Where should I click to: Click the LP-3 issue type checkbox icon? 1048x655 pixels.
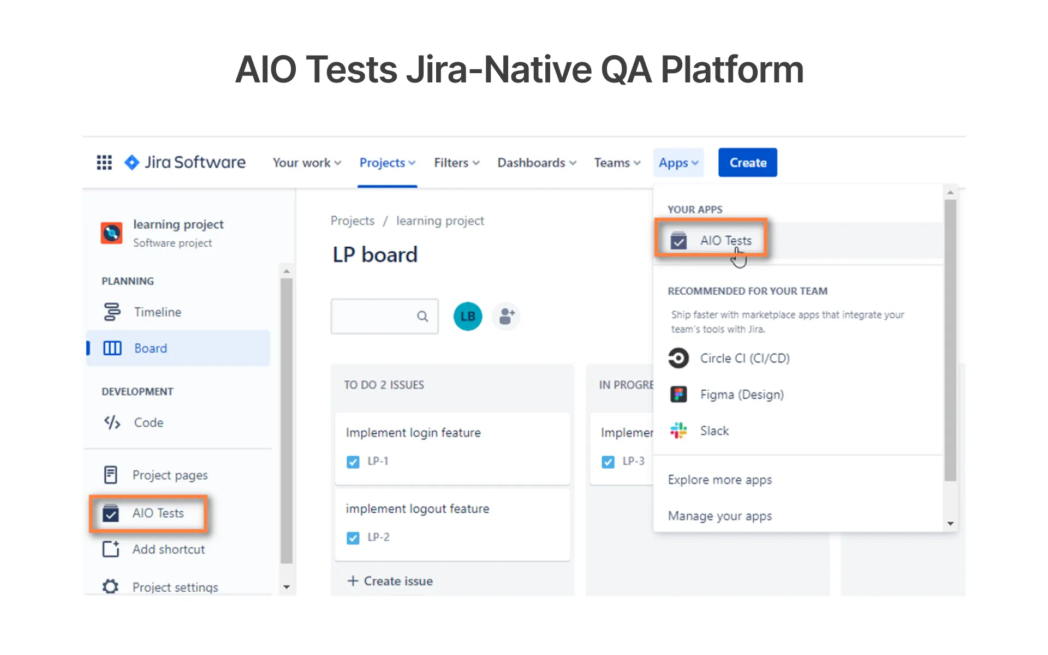pos(608,462)
